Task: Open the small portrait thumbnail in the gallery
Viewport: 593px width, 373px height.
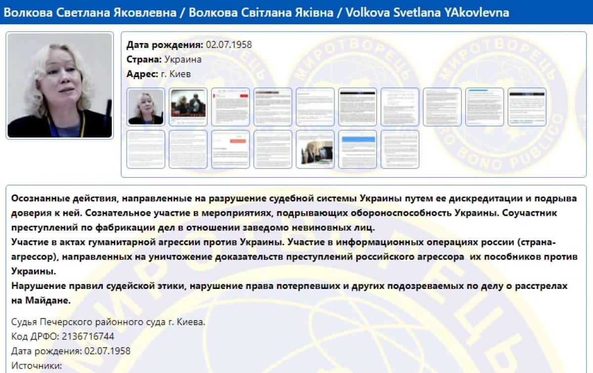Action: click(x=146, y=107)
